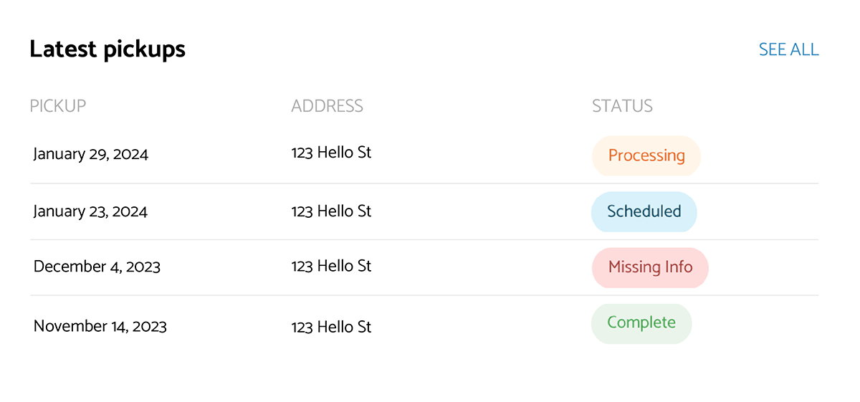860x402 pixels.
Task: Click the address in the November 14 row
Action: click(x=331, y=327)
